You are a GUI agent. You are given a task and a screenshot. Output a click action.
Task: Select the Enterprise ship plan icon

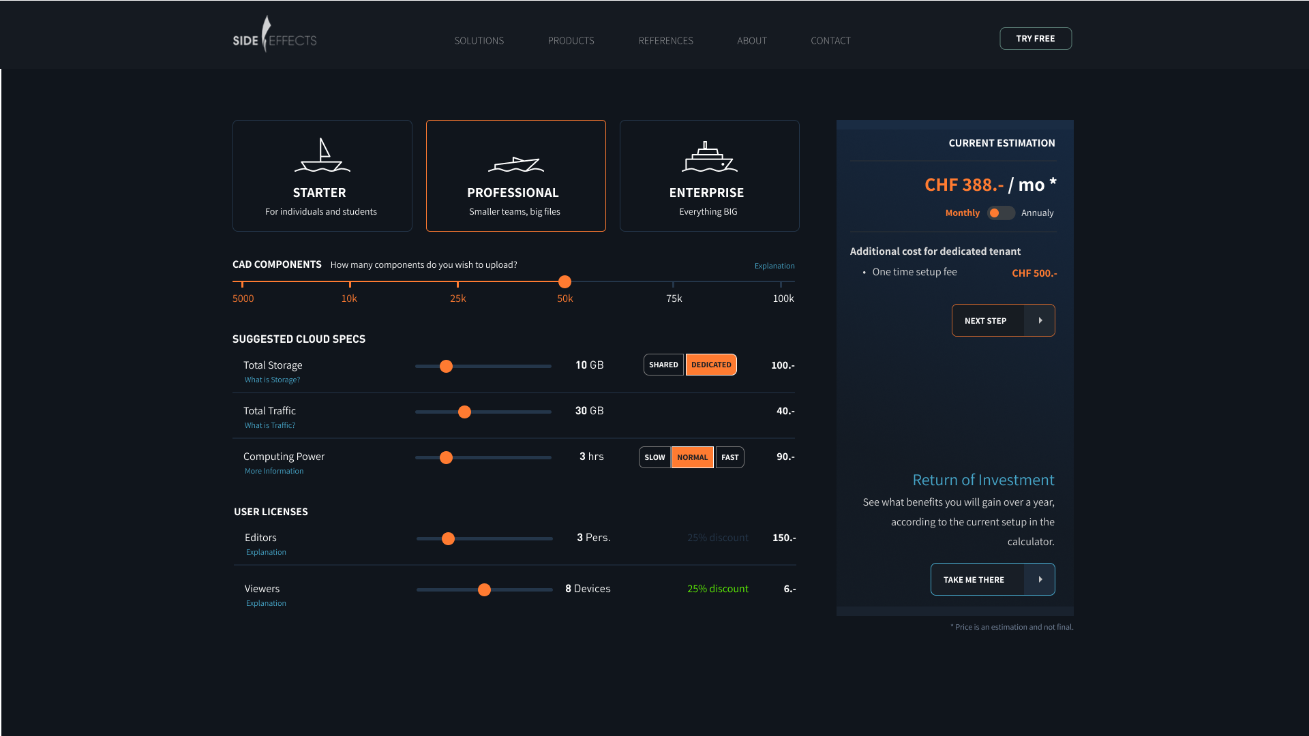709,157
